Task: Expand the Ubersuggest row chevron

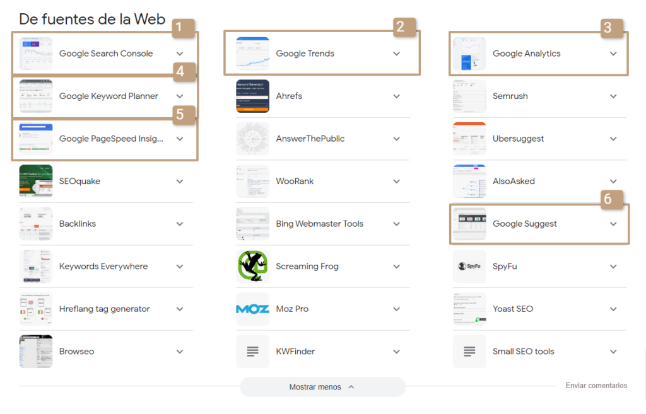Action: coord(613,139)
